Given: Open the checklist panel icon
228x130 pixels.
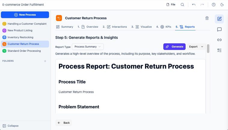Looking at the screenshot, I should (x=219, y=50).
